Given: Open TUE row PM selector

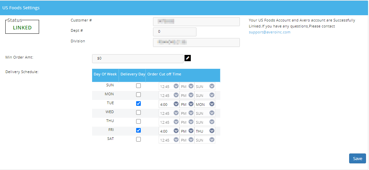Looking at the screenshot, I should pyautogui.click(x=187, y=104).
